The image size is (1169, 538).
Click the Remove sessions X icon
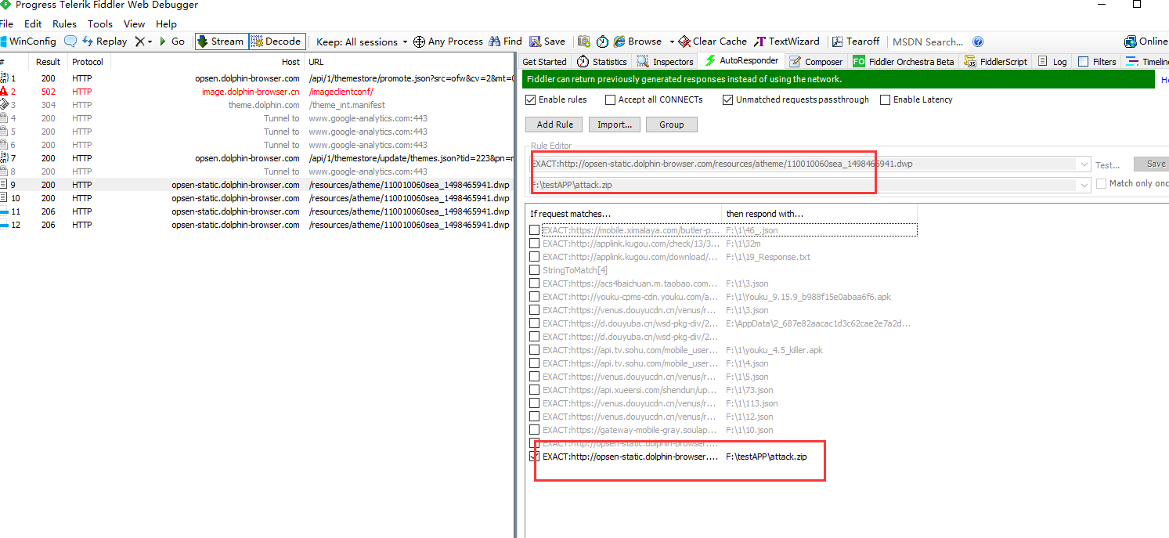point(139,42)
